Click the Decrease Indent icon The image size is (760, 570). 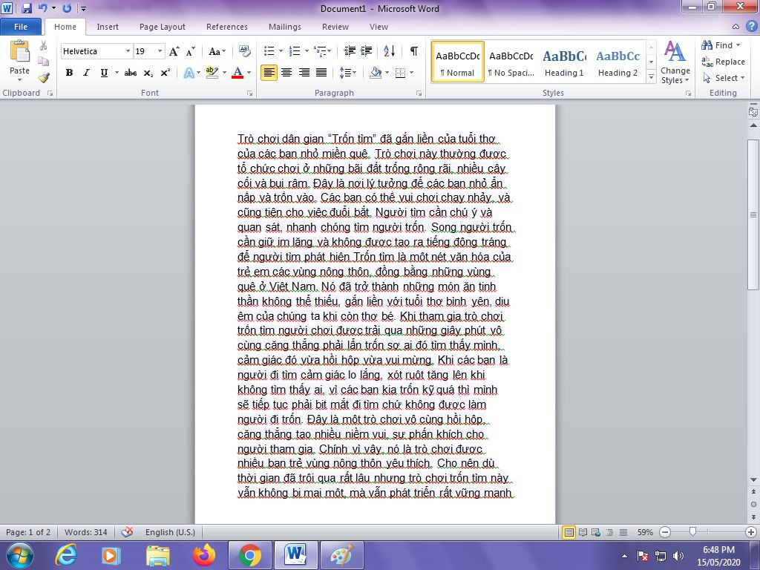click(350, 51)
